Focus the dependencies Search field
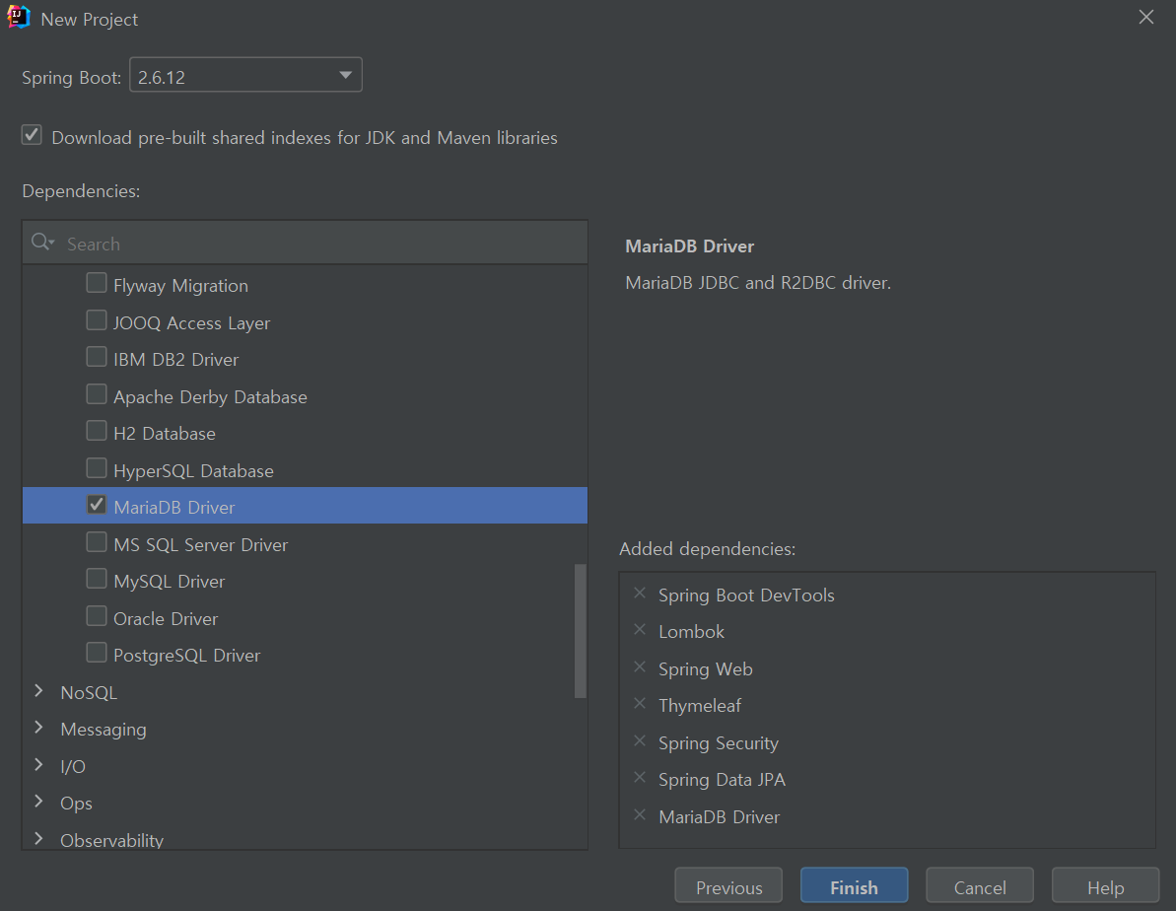Image resolution: width=1176 pixels, height=911 pixels. point(306,244)
